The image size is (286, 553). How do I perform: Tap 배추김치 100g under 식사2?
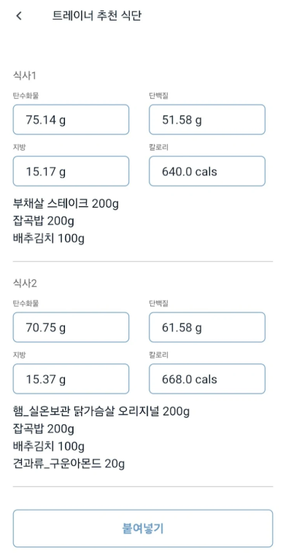point(49,446)
